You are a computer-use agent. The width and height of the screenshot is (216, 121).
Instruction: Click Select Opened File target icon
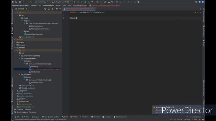click(x=45, y=9)
